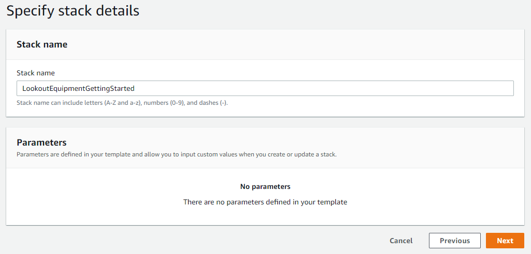The height and width of the screenshot is (254, 531).
Task: Click the bold 'No parameters' message
Action: tap(265, 186)
